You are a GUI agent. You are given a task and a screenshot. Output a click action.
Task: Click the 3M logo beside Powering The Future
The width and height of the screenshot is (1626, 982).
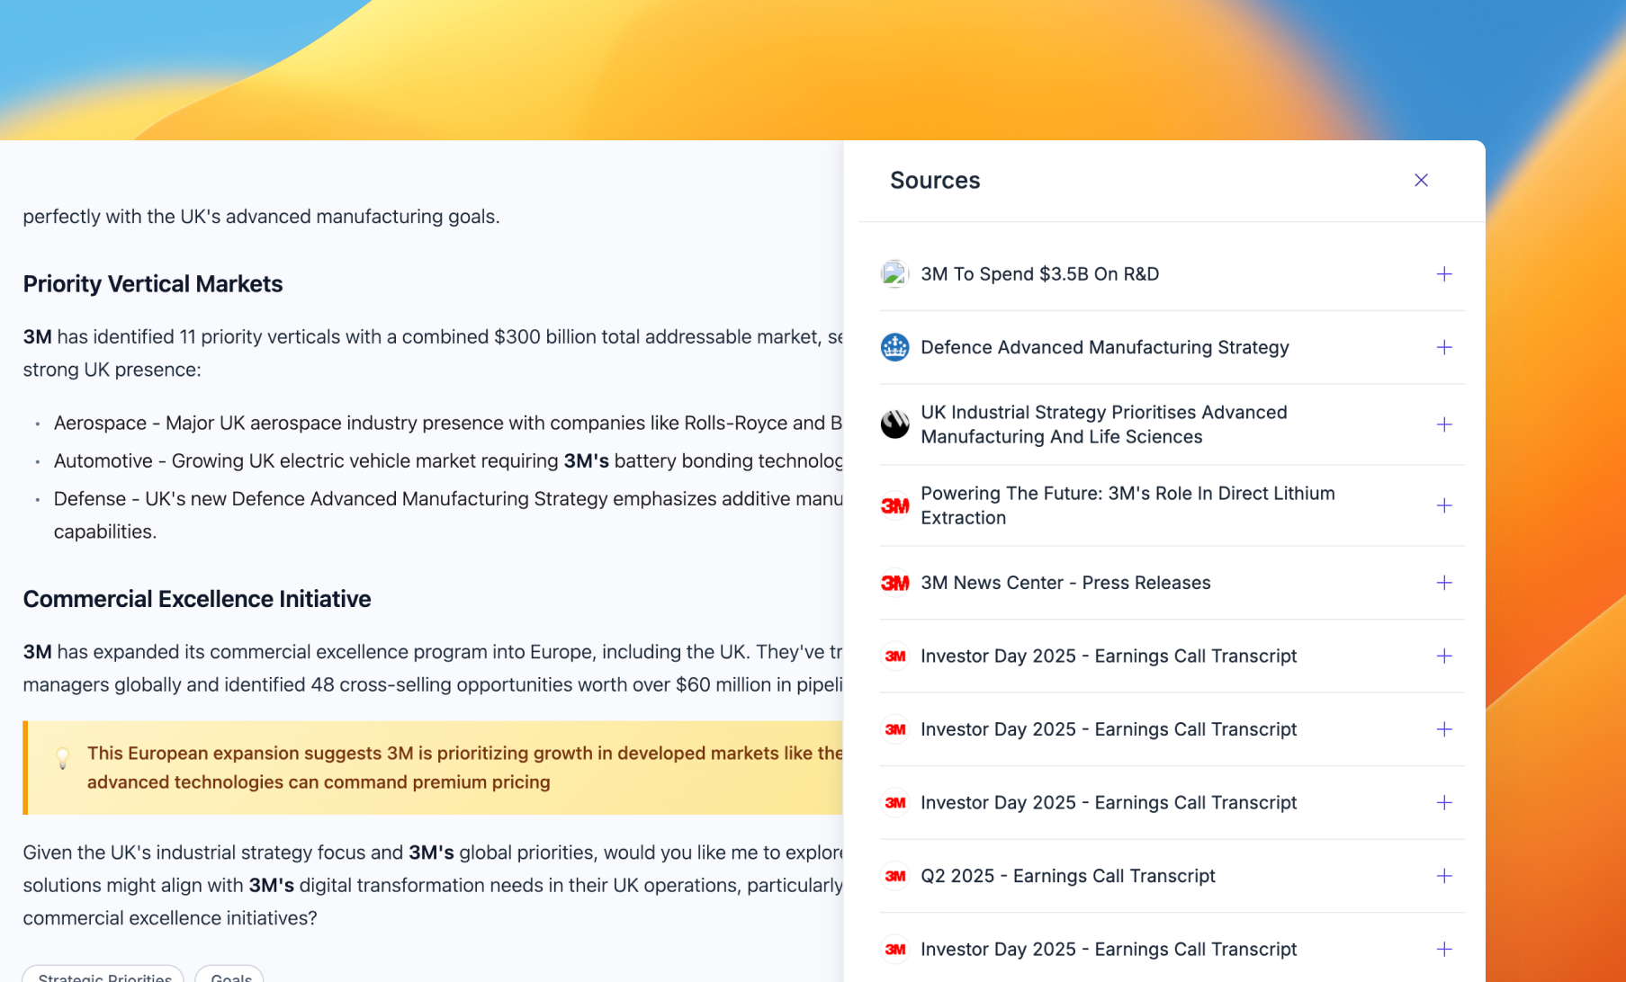[894, 505]
